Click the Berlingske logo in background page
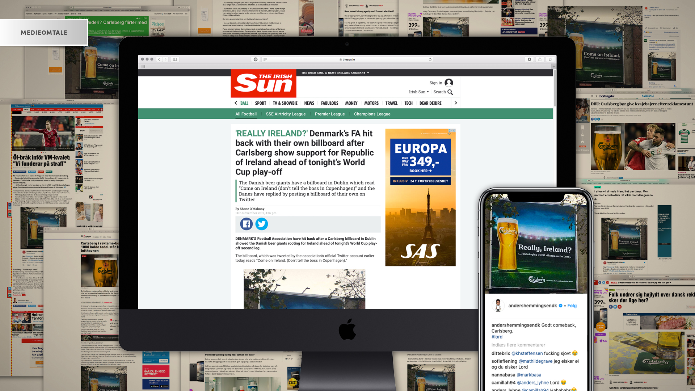The image size is (695, 391). click(607, 96)
